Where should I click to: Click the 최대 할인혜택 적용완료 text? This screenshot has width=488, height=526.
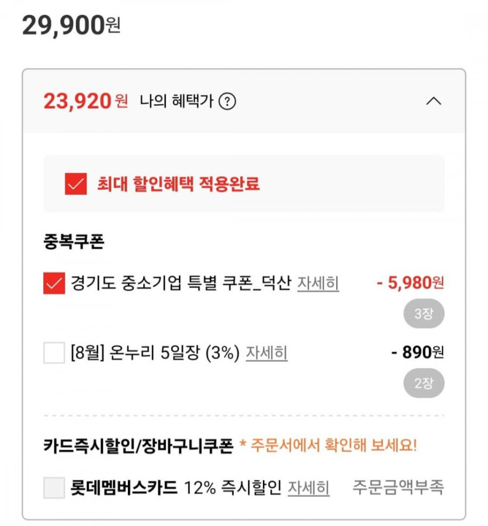[178, 184]
